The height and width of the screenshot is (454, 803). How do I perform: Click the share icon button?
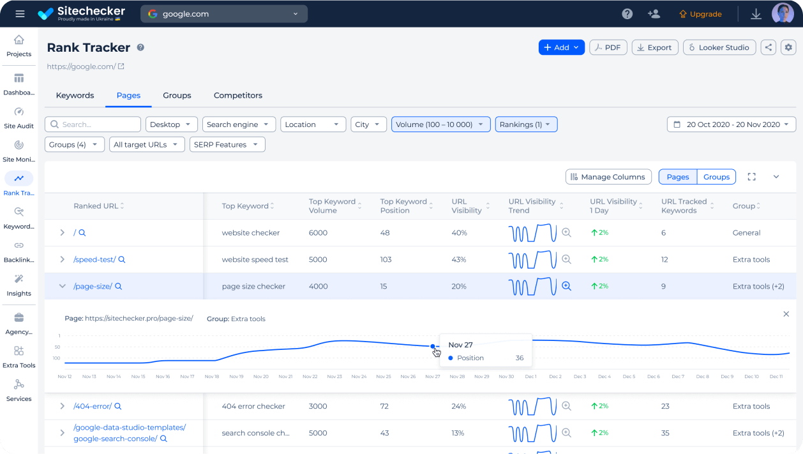769,47
